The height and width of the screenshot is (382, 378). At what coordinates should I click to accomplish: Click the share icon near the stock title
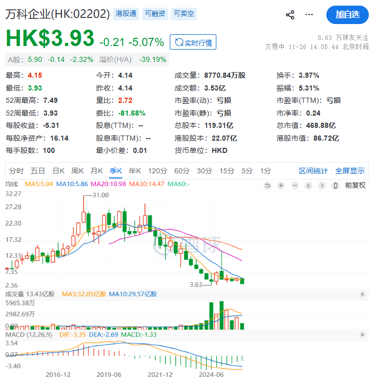(290, 14)
